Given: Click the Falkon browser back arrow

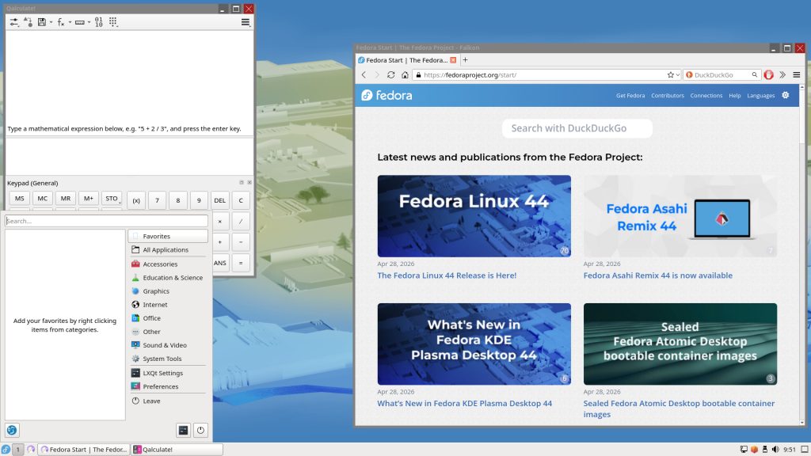Looking at the screenshot, I should tap(364, 75).
